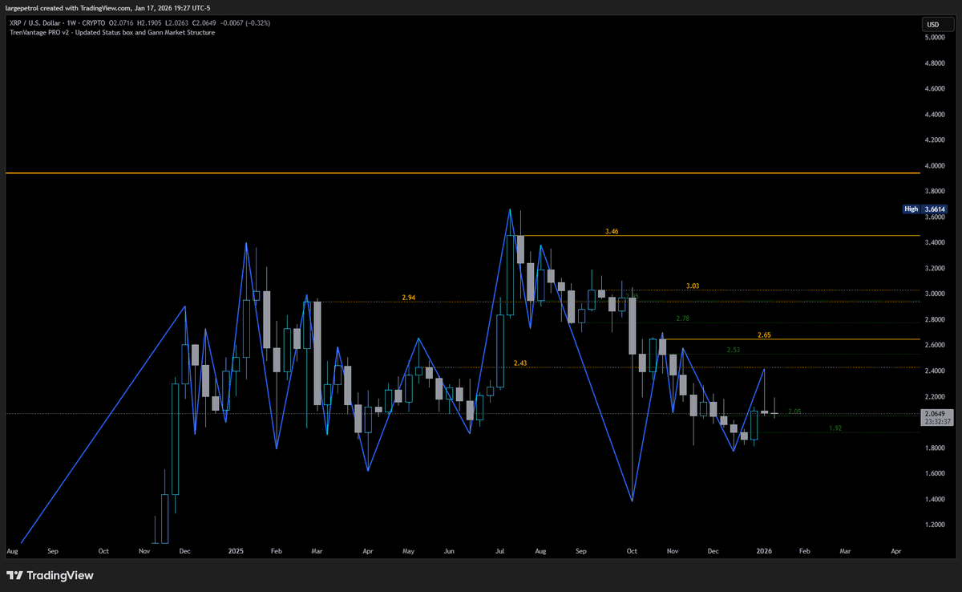Click the 2026 time axis label

click(x=764, y=552)
